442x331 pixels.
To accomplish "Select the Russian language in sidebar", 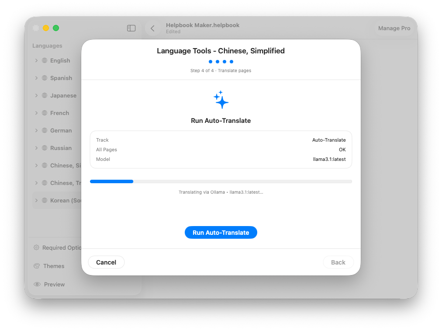I will coord(61,148).
